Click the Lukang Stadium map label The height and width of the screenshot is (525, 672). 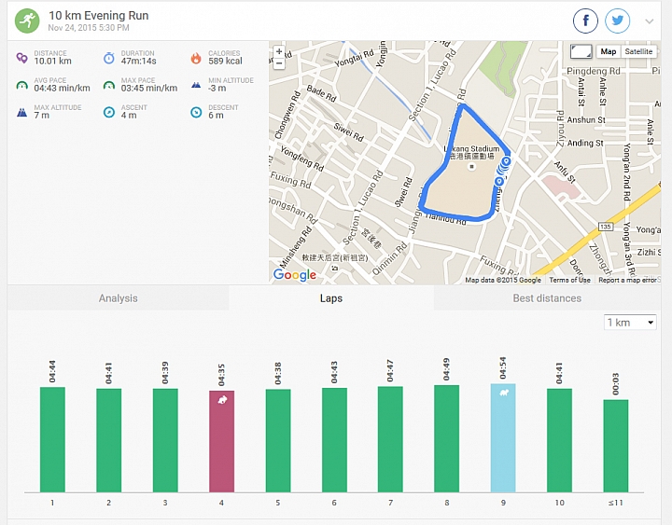point(471,152)
